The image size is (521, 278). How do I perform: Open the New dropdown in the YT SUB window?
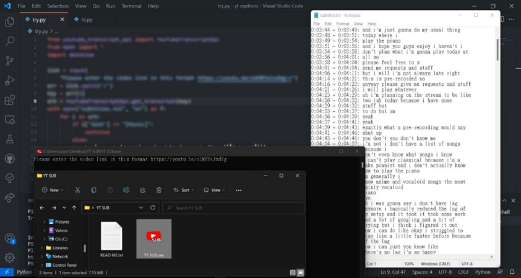[53, 190]
